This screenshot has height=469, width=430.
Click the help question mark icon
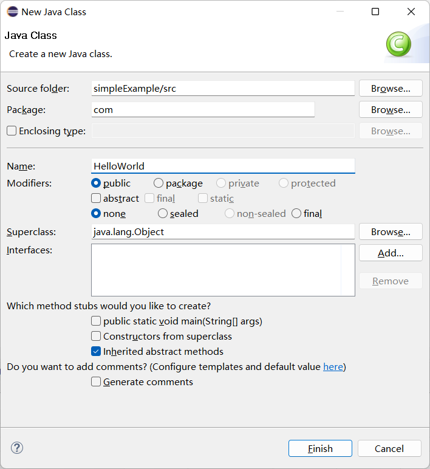coord(17,448)
